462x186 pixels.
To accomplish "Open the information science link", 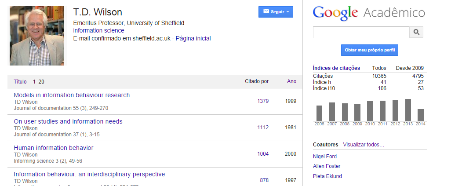I will (98, 31).
